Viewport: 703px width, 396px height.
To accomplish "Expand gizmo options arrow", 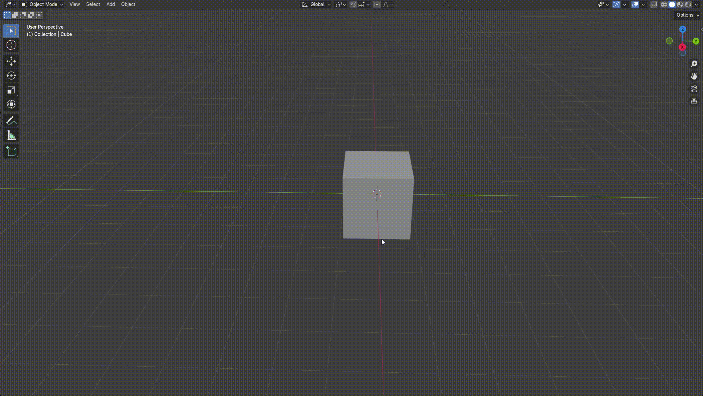I will pyautogui.click(x=624, y=4).
